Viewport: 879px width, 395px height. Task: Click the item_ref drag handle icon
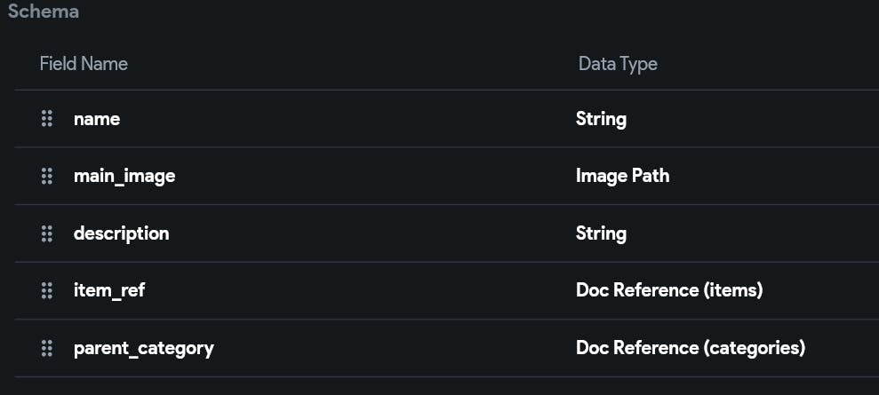pos(47,290)
